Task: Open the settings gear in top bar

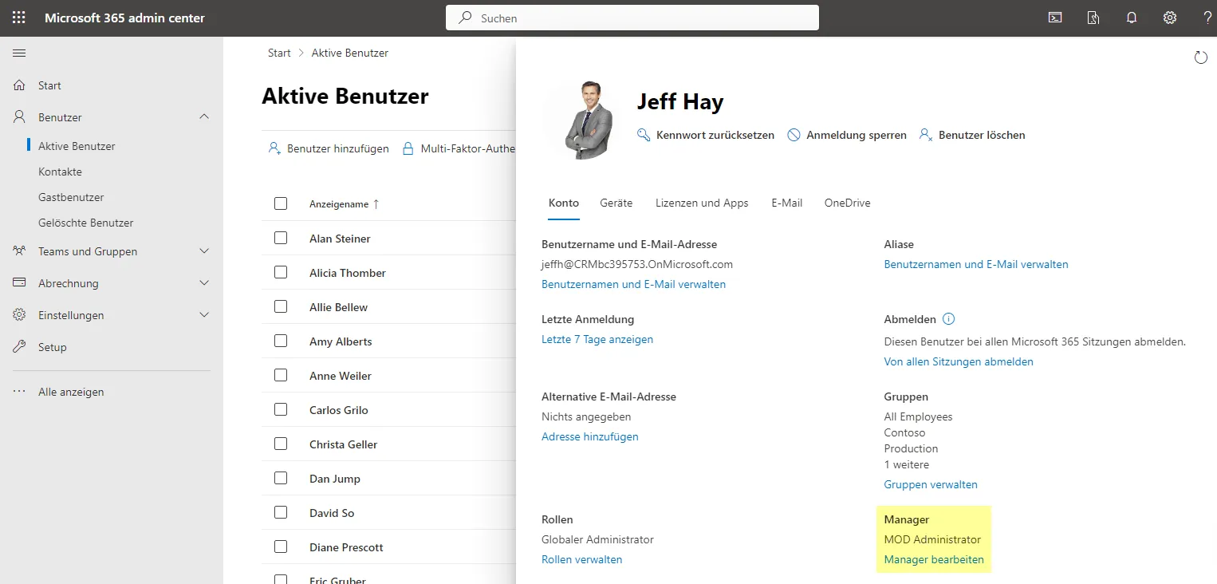Action: click(x=1170, y=18)
